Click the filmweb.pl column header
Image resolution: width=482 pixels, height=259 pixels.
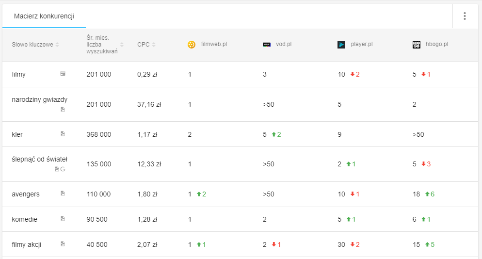(x=214, y=44)
